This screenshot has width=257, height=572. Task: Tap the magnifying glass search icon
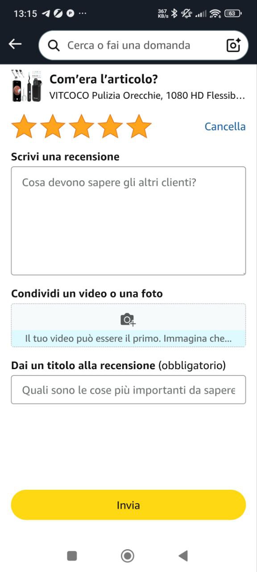click(54, 45)
